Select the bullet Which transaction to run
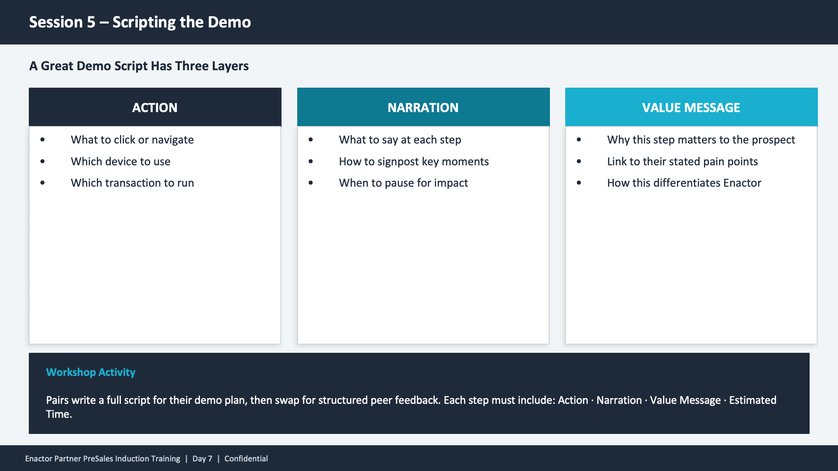The image size is (838, 471). (x=132, y=183)
